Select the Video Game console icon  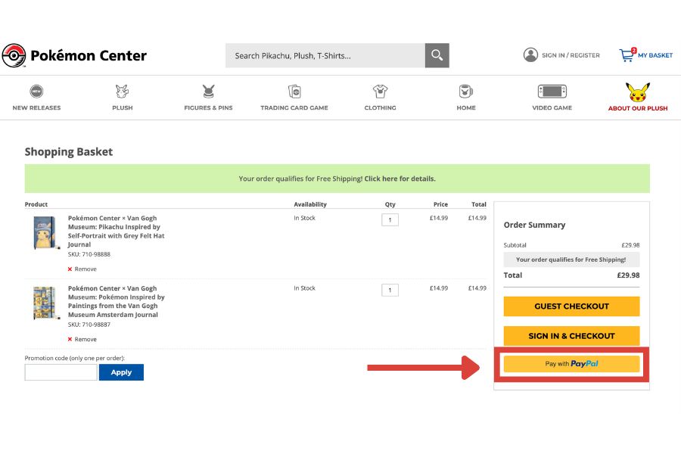(x=552, y=92)
